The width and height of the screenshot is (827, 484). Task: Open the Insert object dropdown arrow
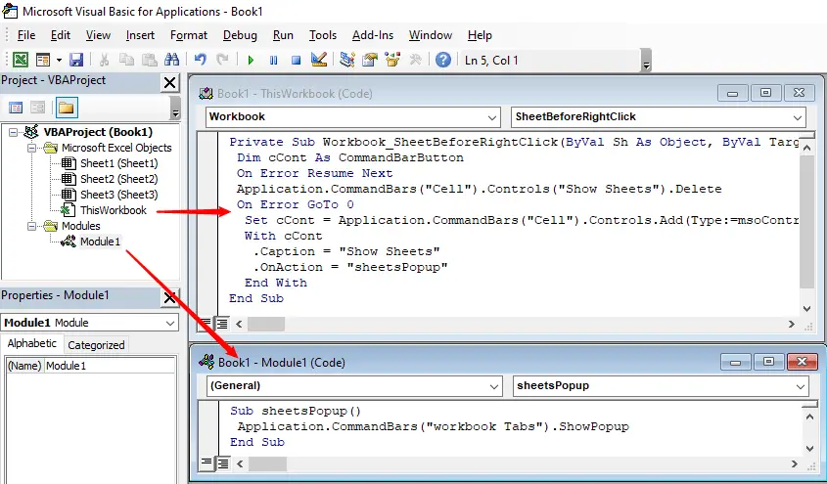pyautogui.click(x=59, y=60)
